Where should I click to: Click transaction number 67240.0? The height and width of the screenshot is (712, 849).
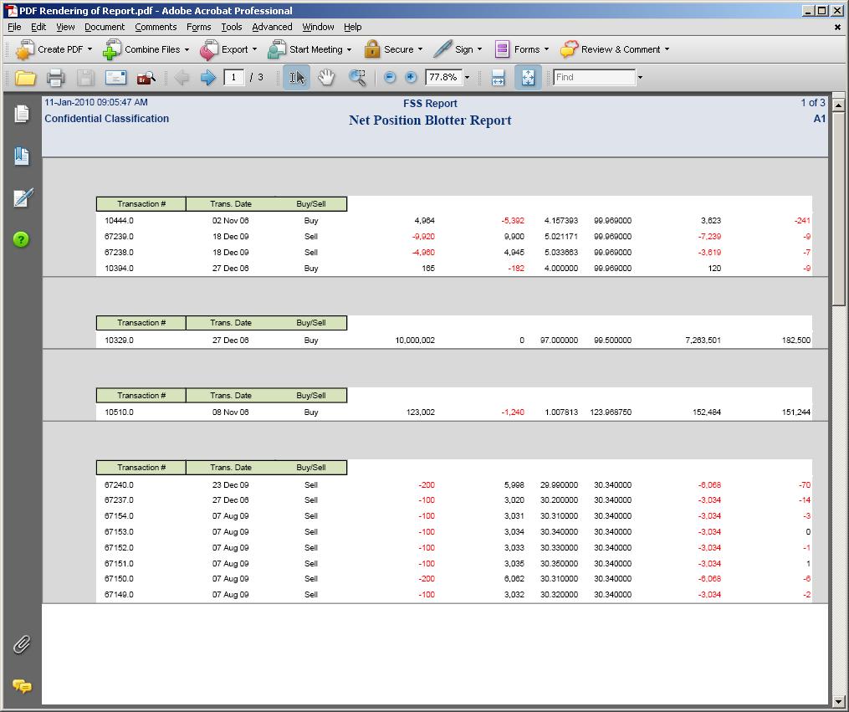[119, 485]
